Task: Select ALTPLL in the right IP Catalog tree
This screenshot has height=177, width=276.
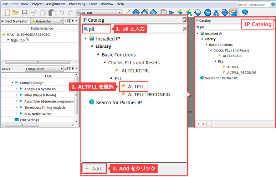Action: coord(232,67)
